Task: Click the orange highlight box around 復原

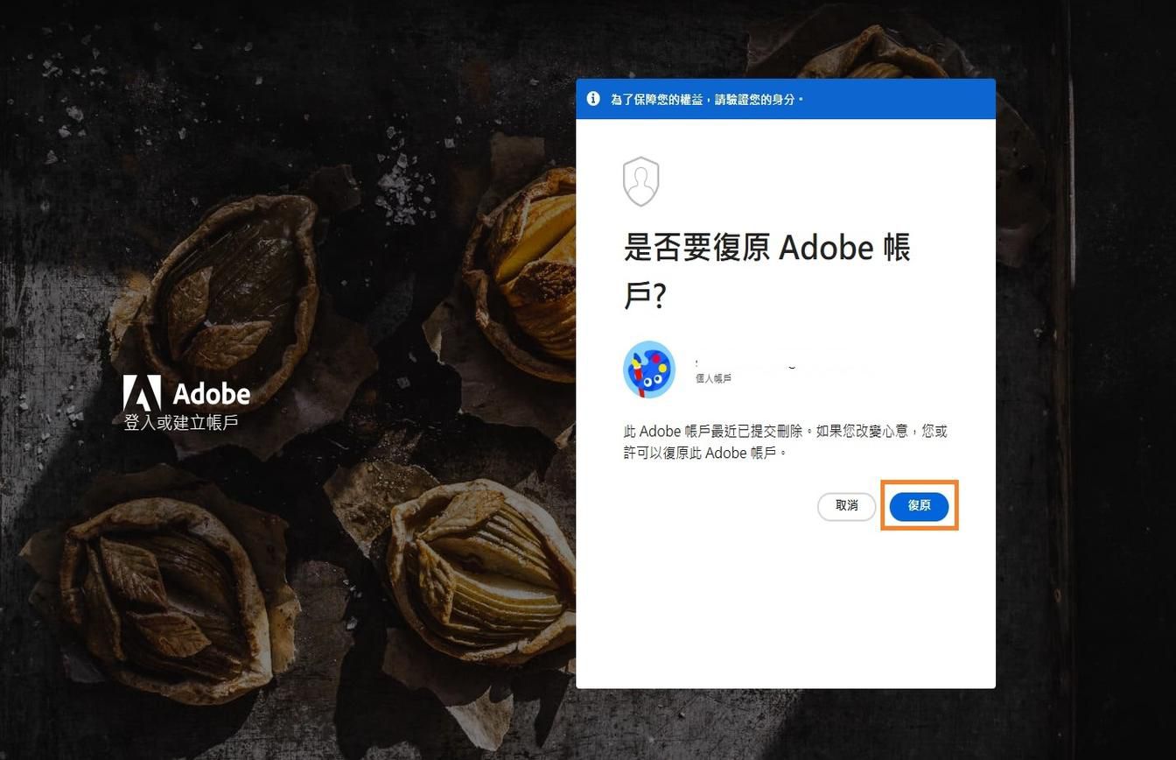Action: (x=918, y=506)
